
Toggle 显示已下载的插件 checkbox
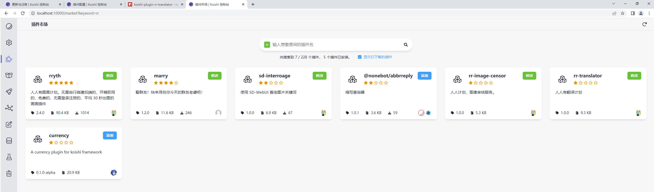[360, 57]
